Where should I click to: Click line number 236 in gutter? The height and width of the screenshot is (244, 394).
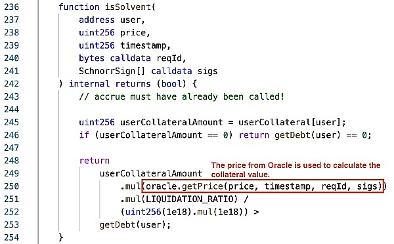12,7
